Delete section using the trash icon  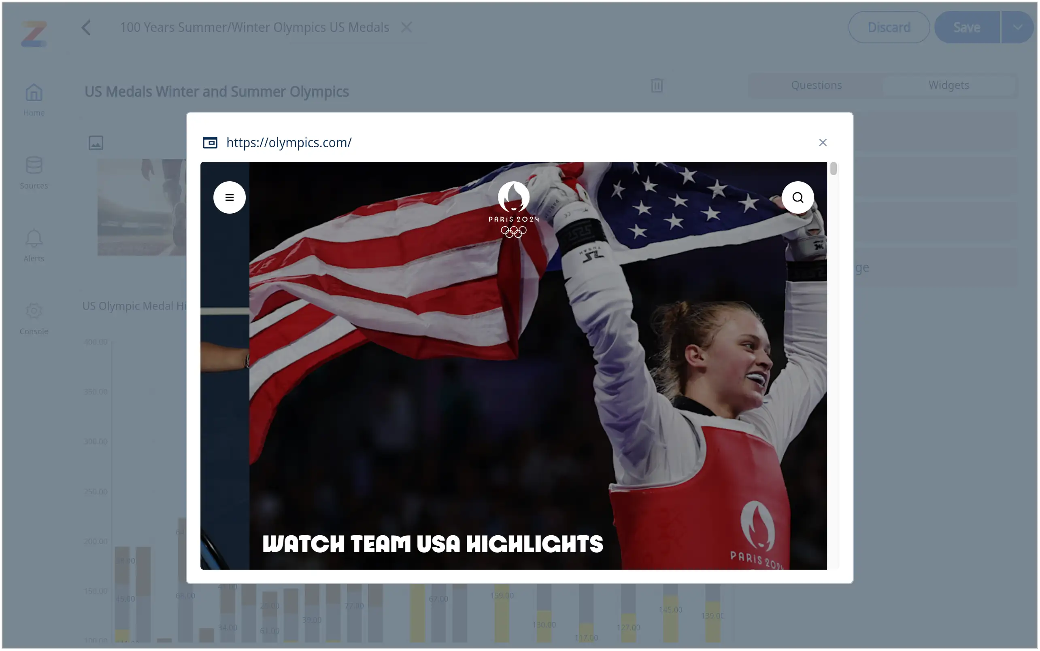(657, 85)
